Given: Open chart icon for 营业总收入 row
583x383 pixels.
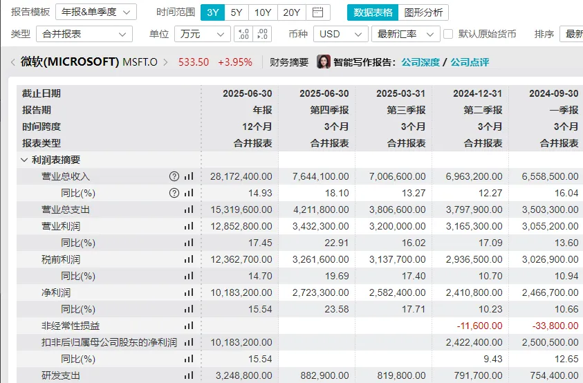Looking at the screenshot, I should pos(189,176).
